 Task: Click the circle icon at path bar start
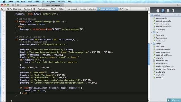coord(2,9)
